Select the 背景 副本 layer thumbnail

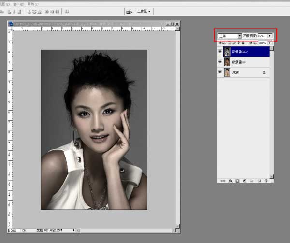click(227, 62)
